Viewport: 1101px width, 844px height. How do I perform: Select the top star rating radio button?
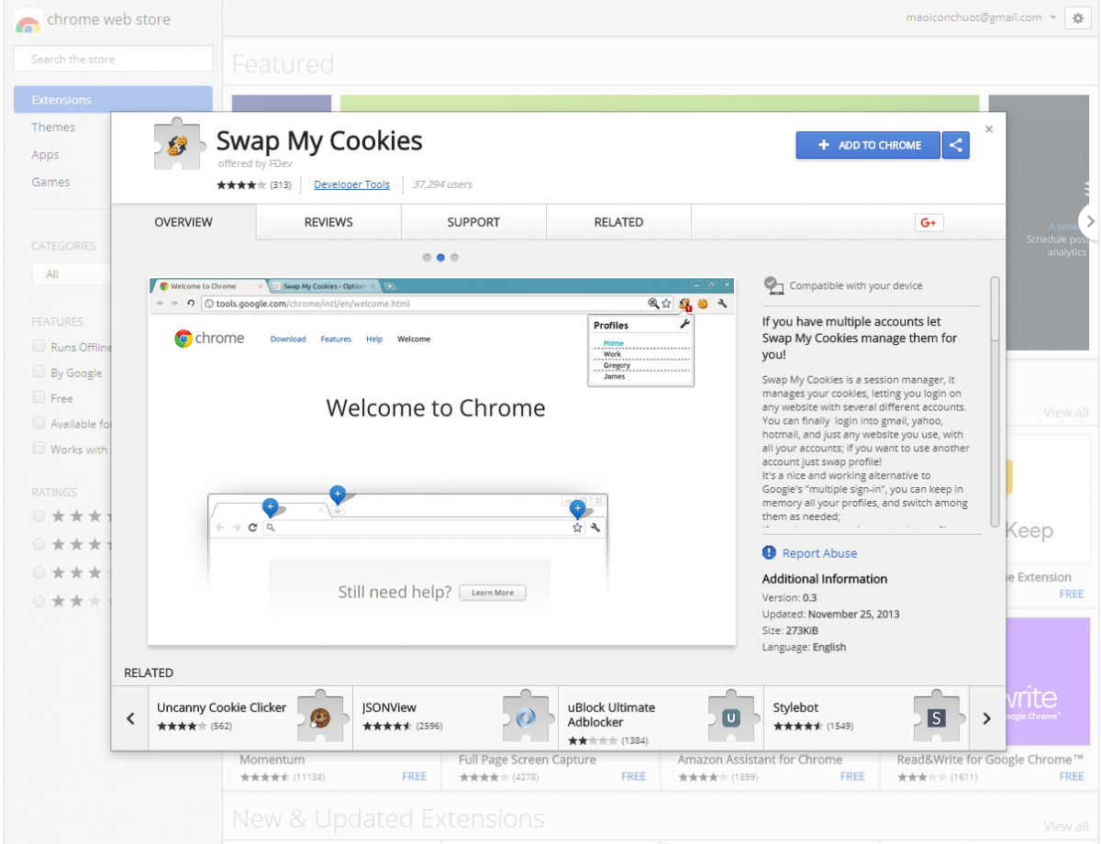(39, 516)
